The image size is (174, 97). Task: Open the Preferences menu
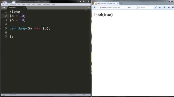tap(46, 5)
